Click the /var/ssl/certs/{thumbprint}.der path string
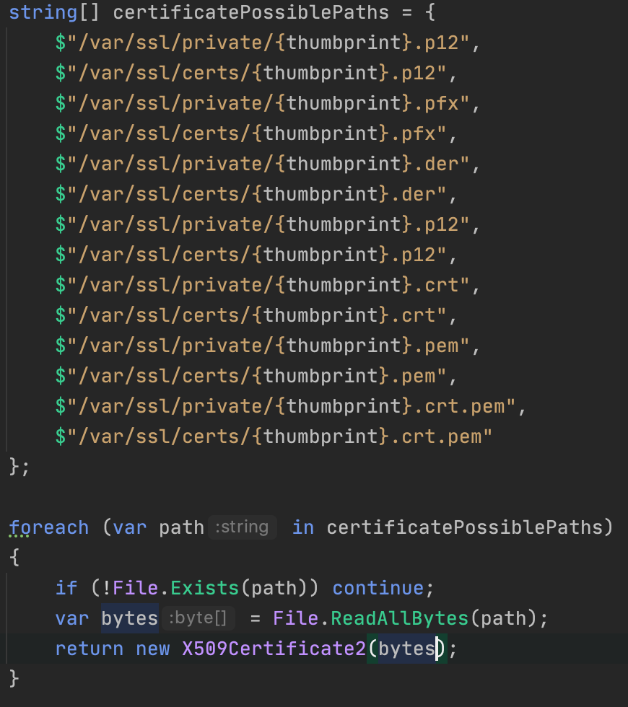Viewport: 628px width, 707px height. tap(251, 194)
